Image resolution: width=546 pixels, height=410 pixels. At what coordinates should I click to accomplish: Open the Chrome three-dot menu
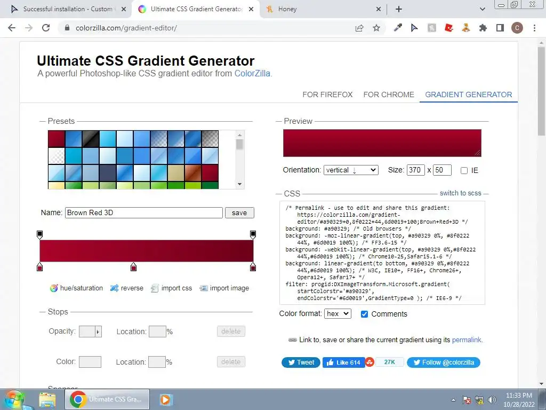coord(534,28)
